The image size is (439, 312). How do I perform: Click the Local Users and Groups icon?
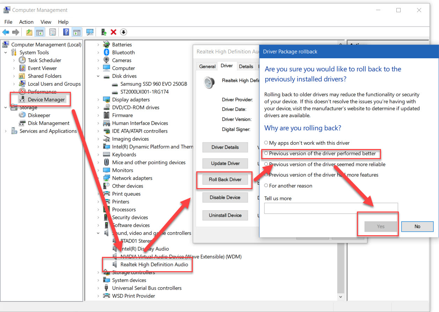point(22,84)
